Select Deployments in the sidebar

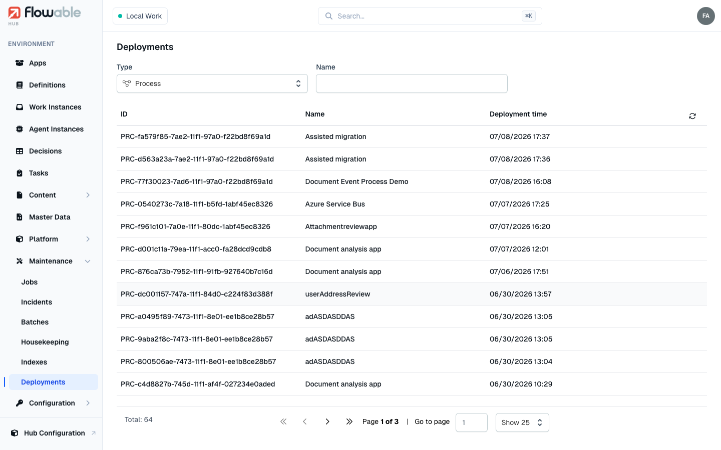pyautogui.click(x=54, y=382)
